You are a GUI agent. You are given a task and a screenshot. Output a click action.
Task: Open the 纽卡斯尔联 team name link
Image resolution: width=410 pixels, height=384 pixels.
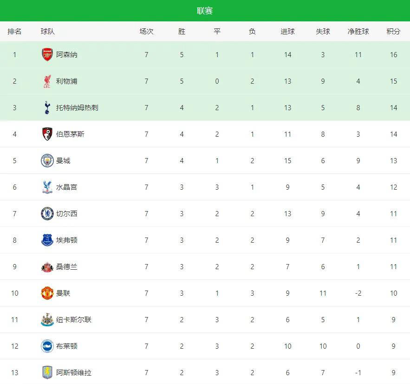click(74, 320)
